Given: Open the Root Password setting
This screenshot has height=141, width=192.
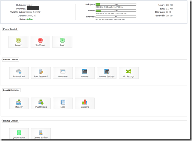Looking at the screenshot, I should point(41,73).
